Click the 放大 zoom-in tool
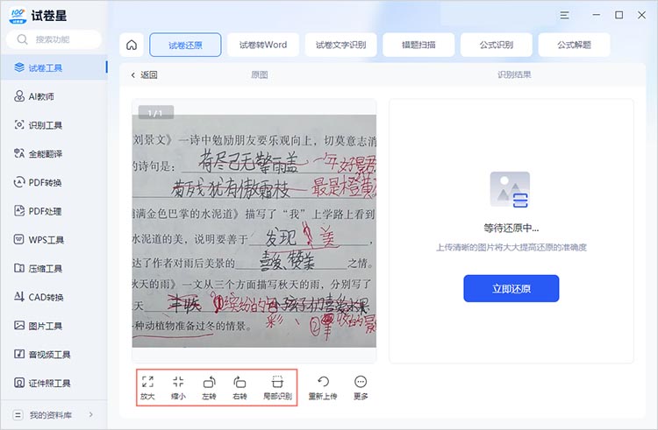658x430 pixels. coord(147,387)
